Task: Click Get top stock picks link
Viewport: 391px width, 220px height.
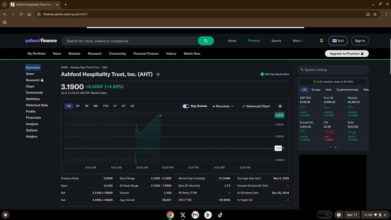Action: point(275,74)
